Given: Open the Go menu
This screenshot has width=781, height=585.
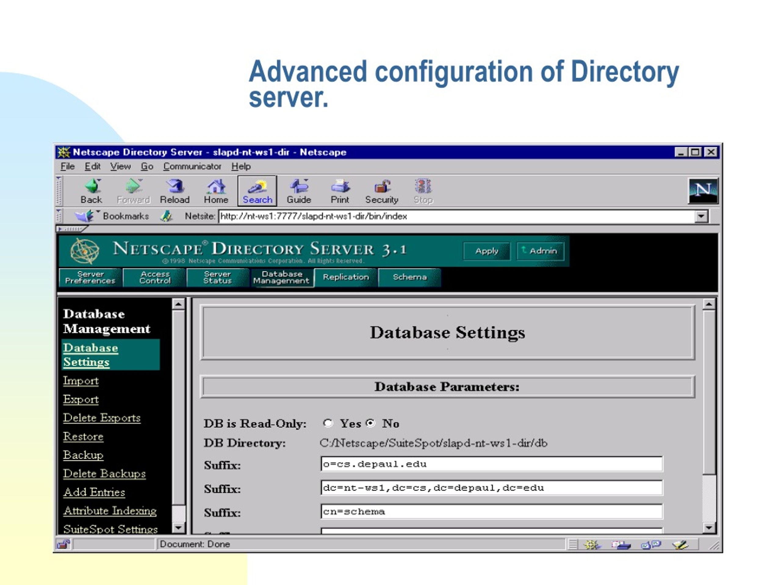Looking at the screenshot, I should click(x=147, y=166).
